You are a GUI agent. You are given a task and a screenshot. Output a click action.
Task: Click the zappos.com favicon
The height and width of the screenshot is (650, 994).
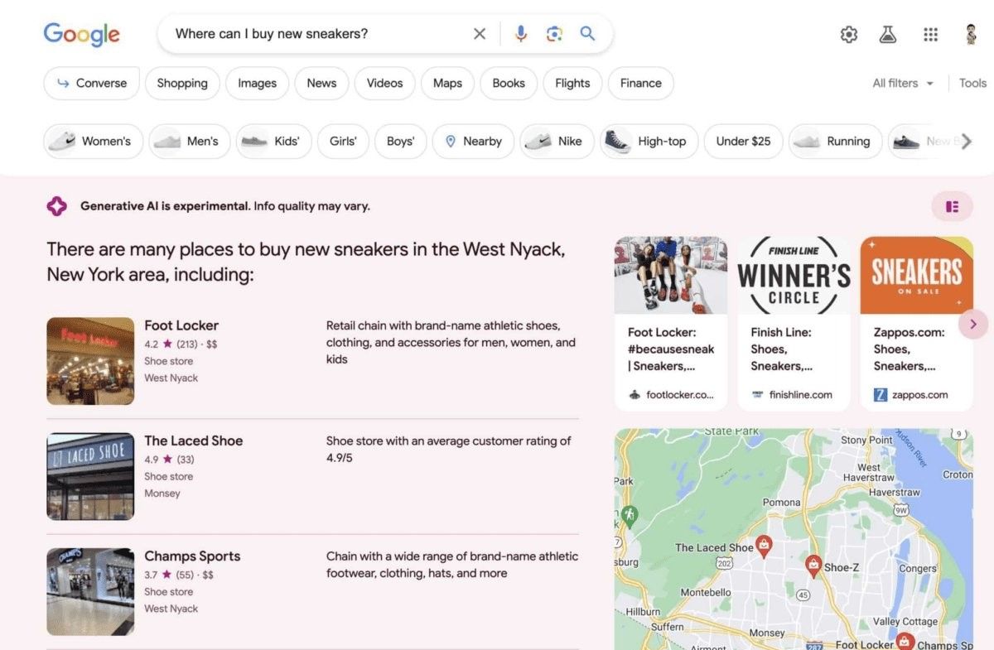881,395
